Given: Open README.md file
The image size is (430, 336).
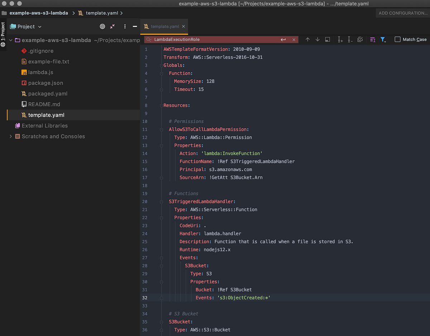Looking at the screenshot, I should click(44, 104).
